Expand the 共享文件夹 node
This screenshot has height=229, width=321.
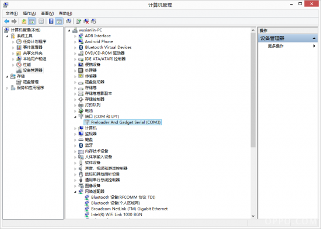[x=13, y=54]
